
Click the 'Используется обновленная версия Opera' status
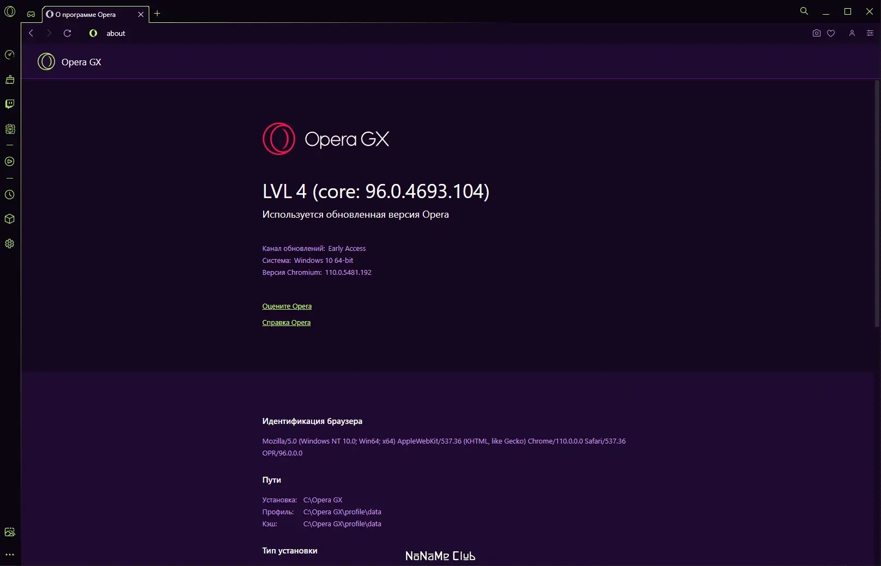click(x=356, y=214)
